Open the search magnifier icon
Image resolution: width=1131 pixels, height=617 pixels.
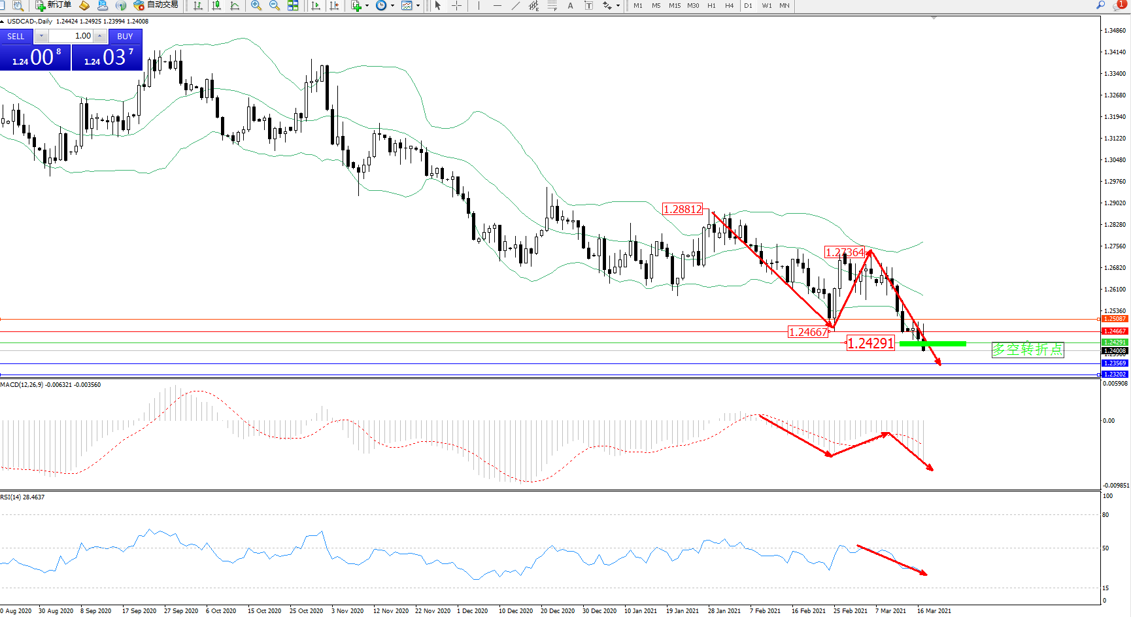pos(1101,5)
